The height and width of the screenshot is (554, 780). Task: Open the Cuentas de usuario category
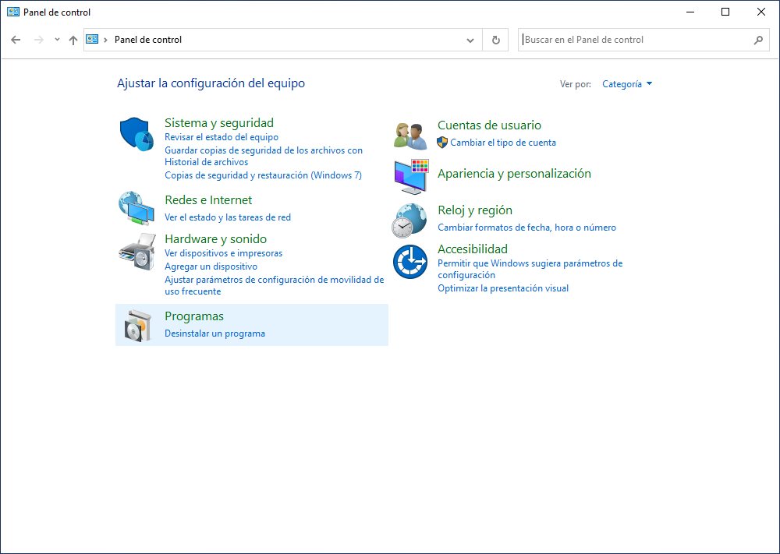pos(490,125)
